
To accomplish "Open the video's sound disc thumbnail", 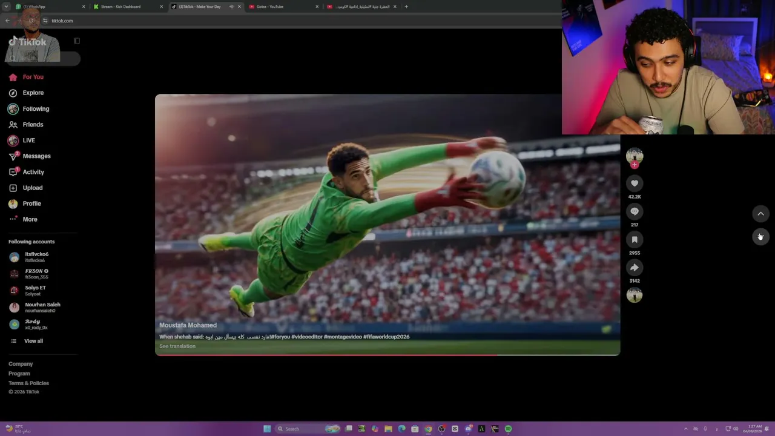I will [x=635, y=295].
